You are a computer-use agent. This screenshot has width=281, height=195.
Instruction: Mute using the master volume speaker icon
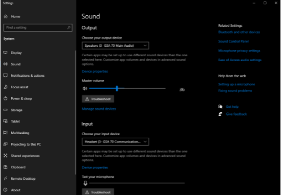point(85,88)
